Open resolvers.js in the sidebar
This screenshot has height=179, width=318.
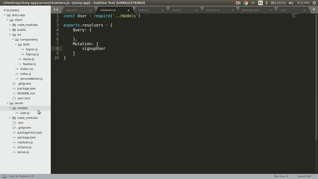25,142
